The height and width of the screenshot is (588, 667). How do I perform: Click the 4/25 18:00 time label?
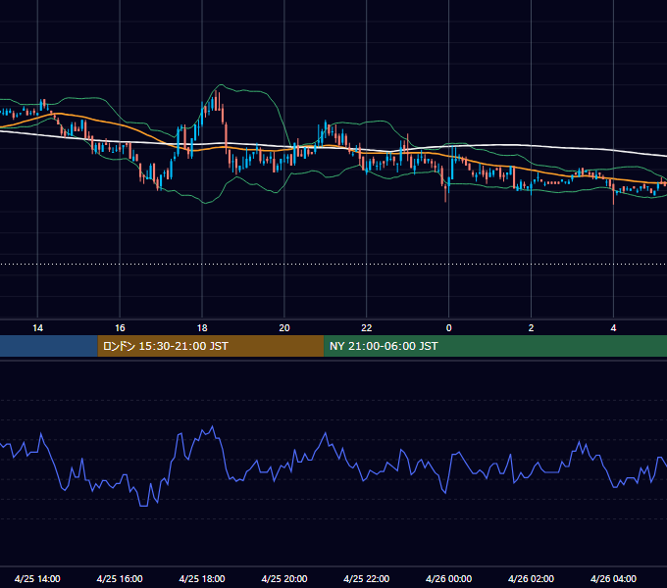(x=202, y=578)
